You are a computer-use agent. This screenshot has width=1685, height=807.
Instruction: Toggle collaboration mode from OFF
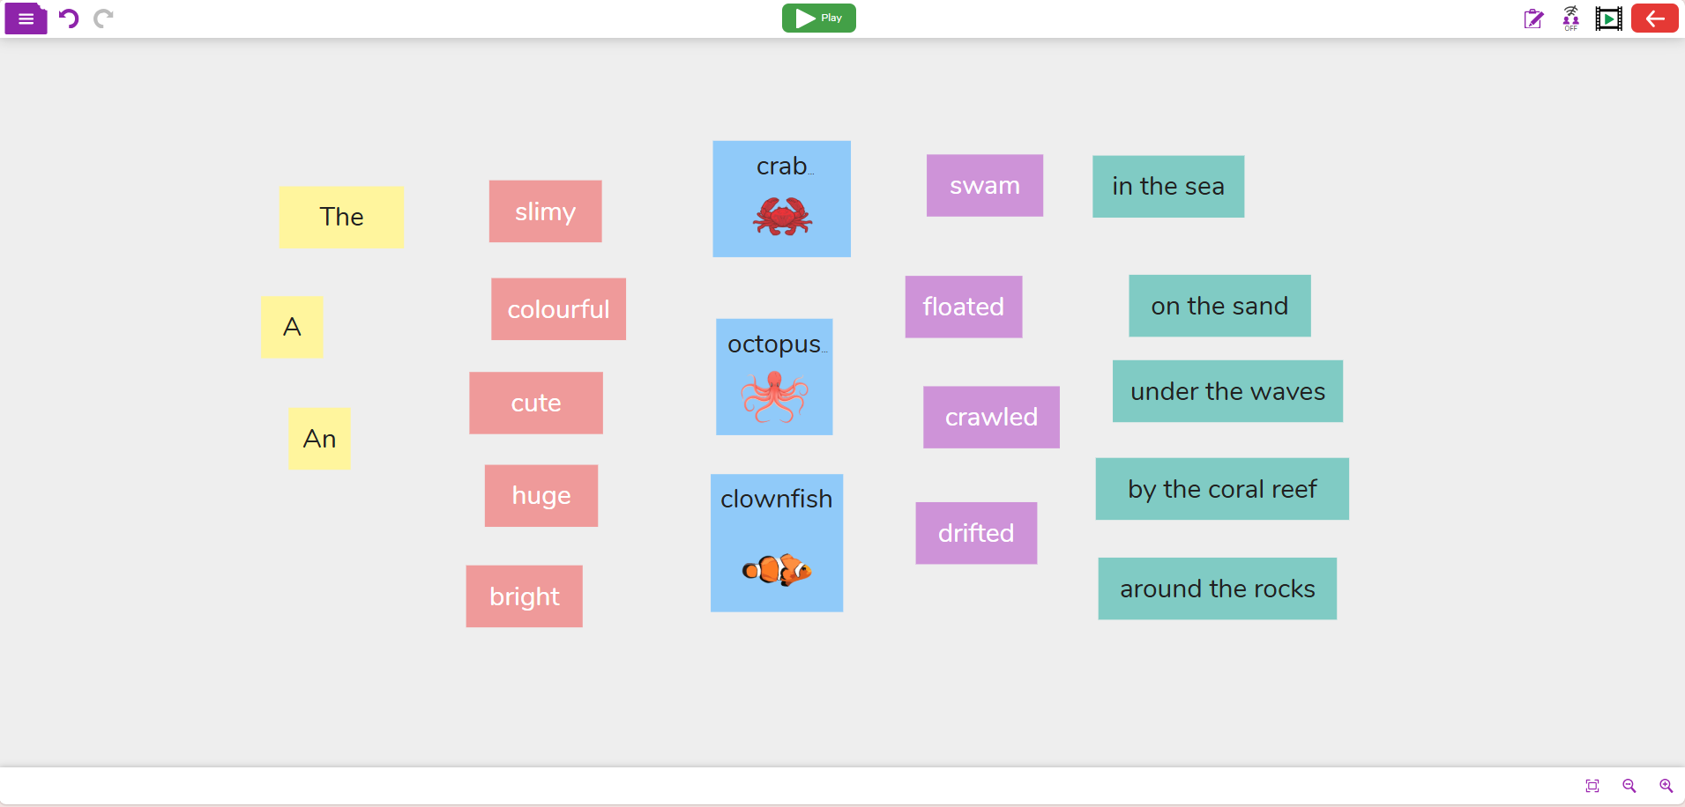tap(1571, 18)
